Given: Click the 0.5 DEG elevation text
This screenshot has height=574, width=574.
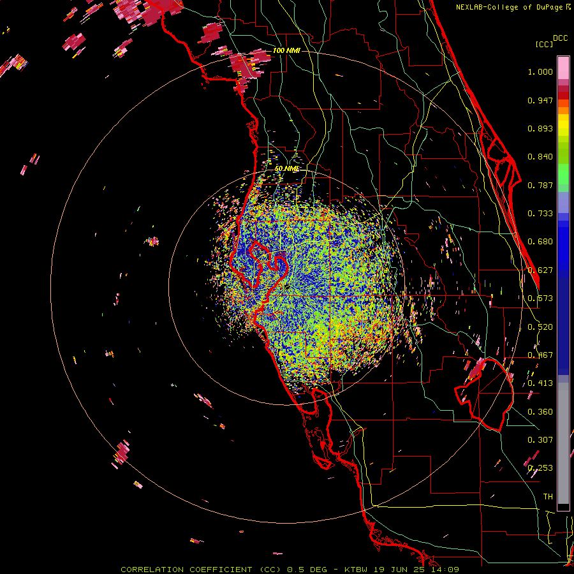Looking at the screenshot, I should coord(307,570).
